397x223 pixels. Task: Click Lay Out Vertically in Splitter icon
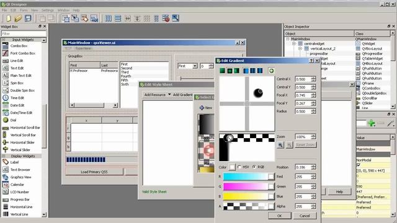tap(137, 18)
